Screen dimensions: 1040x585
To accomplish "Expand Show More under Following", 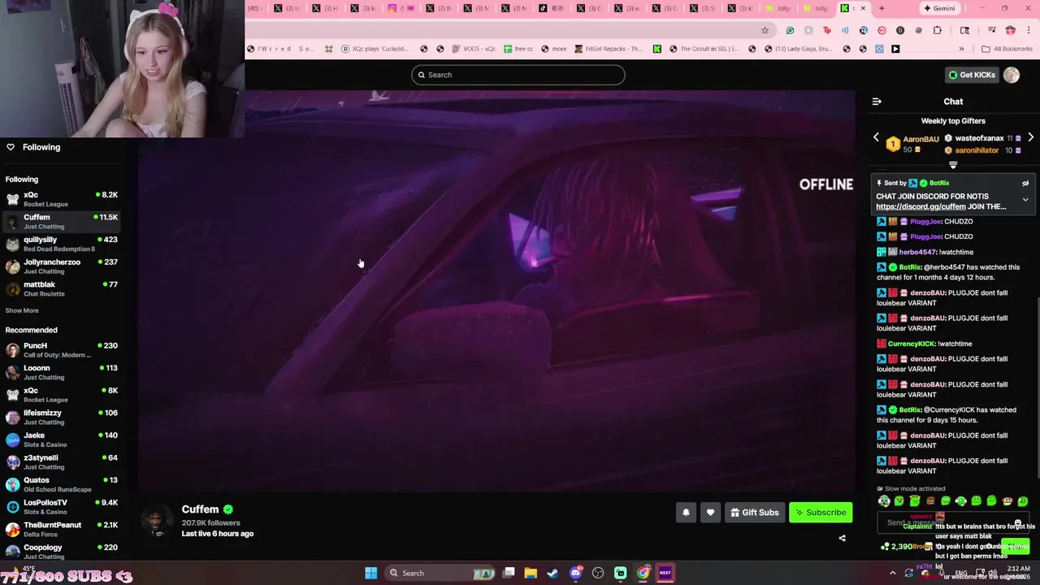I will (x=22, y=310).
